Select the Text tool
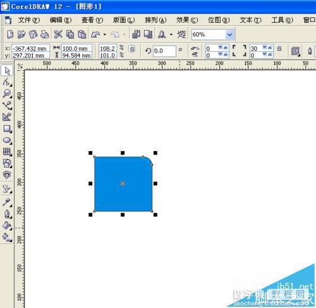This screenshot has height=308, width=316. coord(7,175)
